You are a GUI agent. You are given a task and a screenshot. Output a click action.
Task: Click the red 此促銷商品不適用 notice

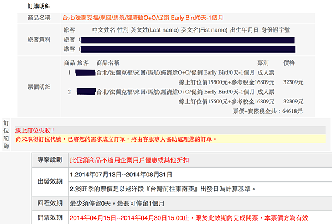click(129, 160)
